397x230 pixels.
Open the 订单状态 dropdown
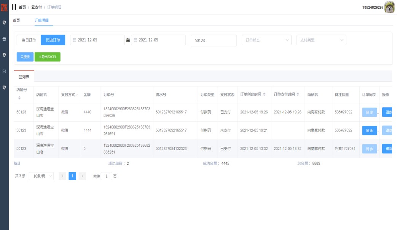click(266, 40)
